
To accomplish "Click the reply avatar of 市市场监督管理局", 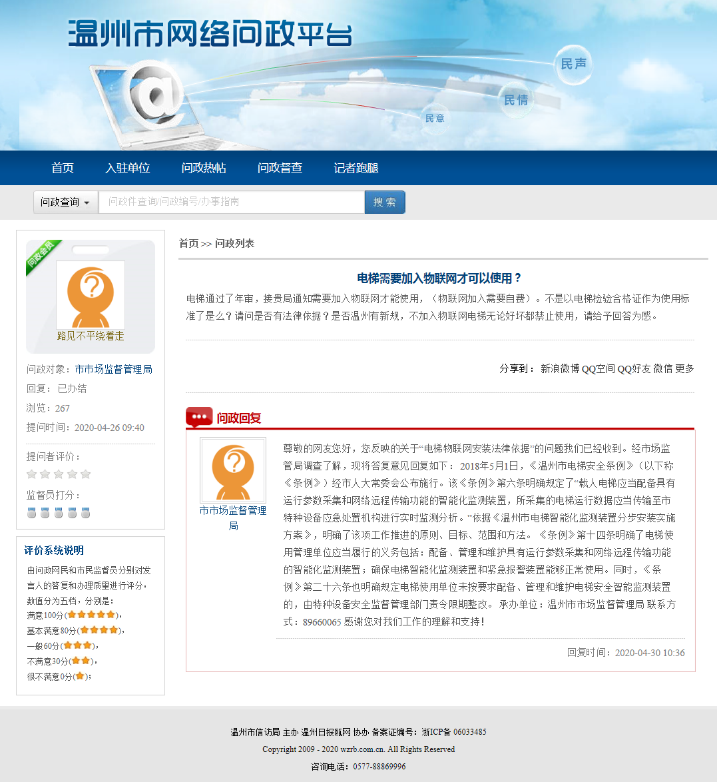I will tap(233, 470).
